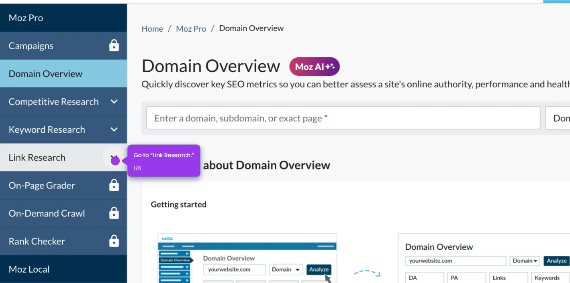The height and width of the screenshot is (283, 570).
Task: Open Moz Local in the sidebar
Action: click(63, 269)
